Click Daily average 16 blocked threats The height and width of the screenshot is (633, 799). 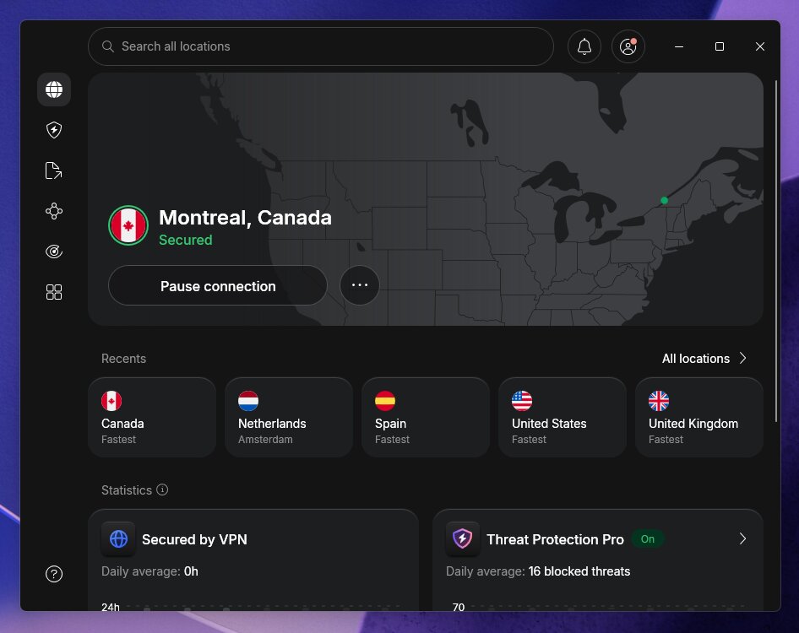tap(538, 571)
